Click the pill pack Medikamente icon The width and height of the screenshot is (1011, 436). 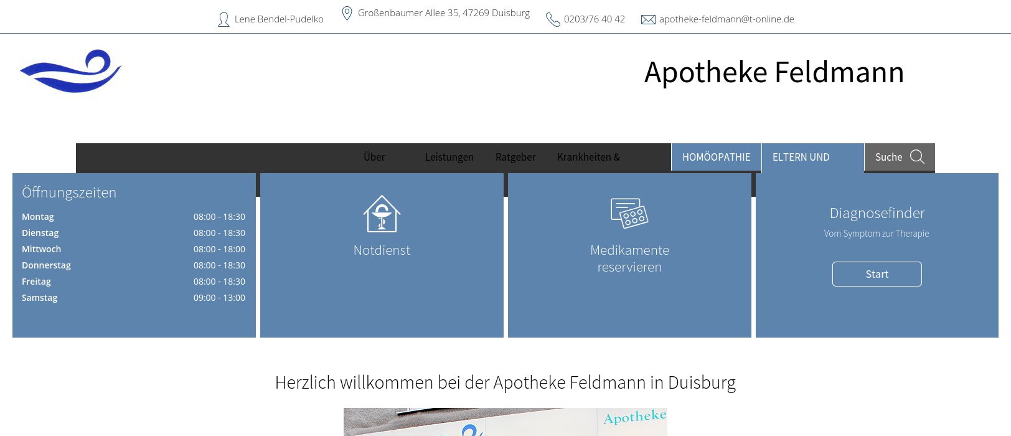point(629,214)
